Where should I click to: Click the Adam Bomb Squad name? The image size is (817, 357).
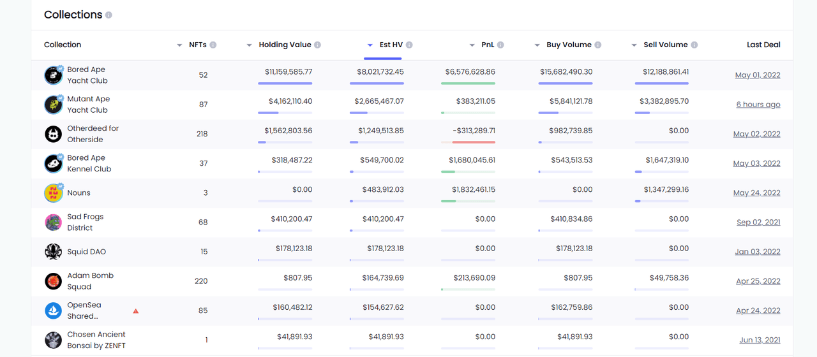click(x=91, y=281)
